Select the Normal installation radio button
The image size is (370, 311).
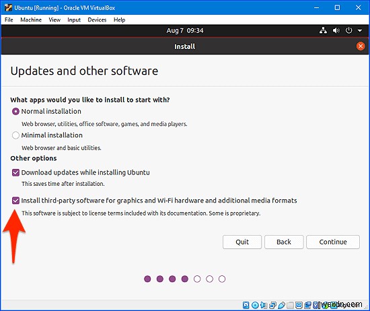click(x=15, y=111)
